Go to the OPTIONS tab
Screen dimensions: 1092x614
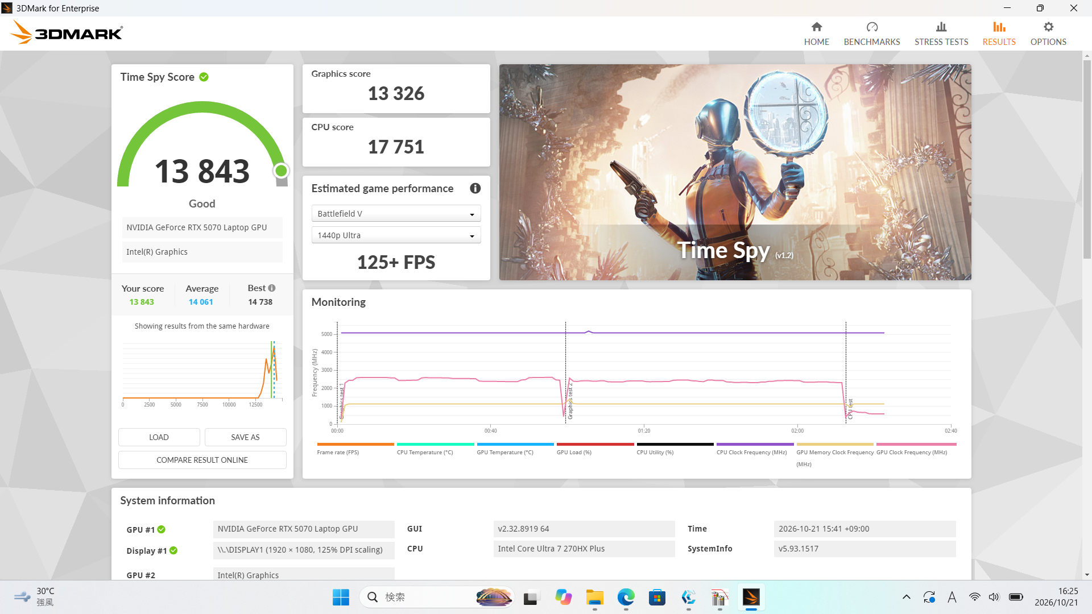pyautogui.click(x=1048, y=34)
